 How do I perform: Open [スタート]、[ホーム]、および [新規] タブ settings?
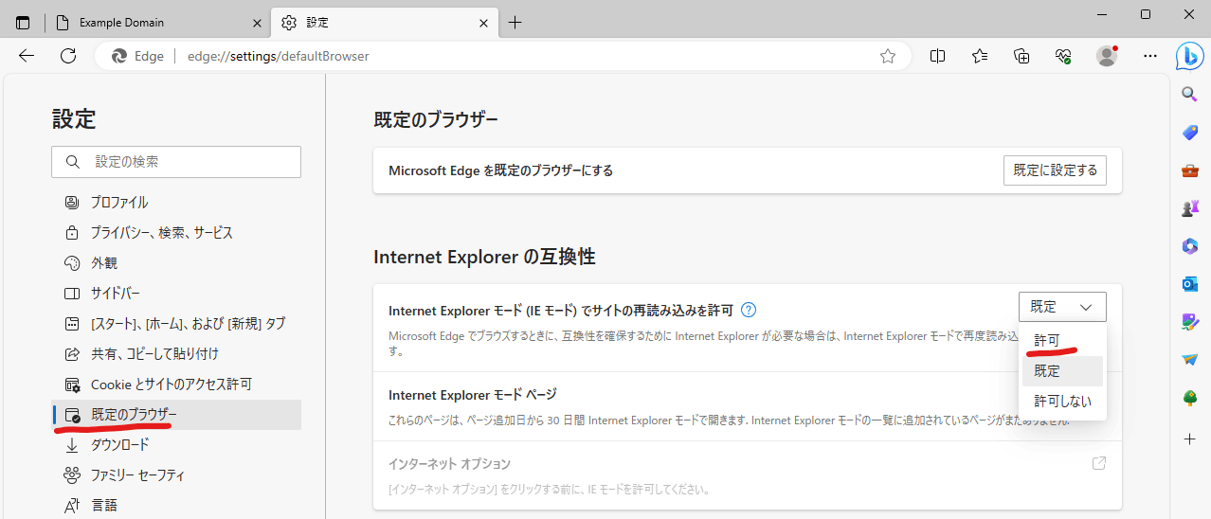click(x=176, y=323)
